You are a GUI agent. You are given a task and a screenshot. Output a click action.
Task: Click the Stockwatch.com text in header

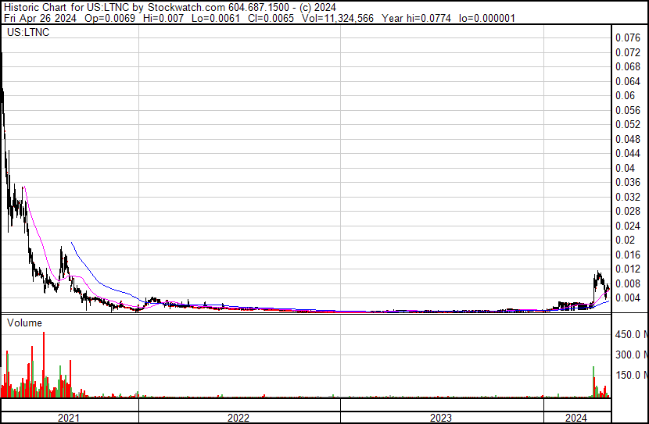click(187, 8)
